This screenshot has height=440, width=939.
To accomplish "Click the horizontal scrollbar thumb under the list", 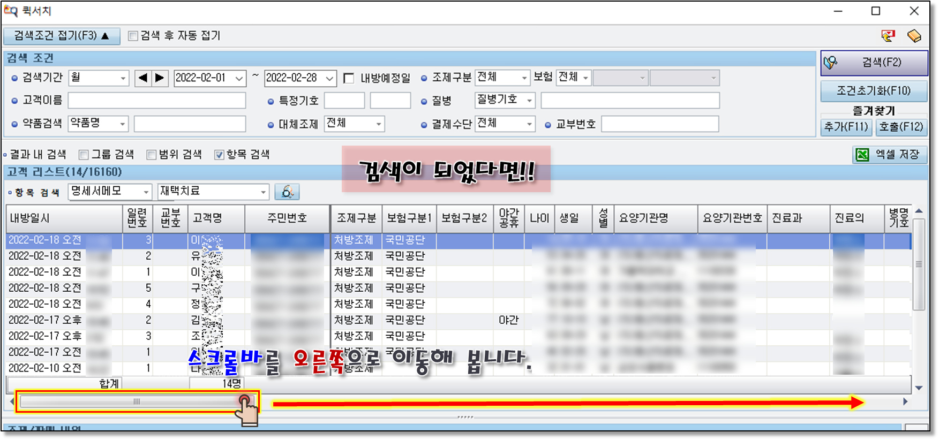I will click(137, 401).
